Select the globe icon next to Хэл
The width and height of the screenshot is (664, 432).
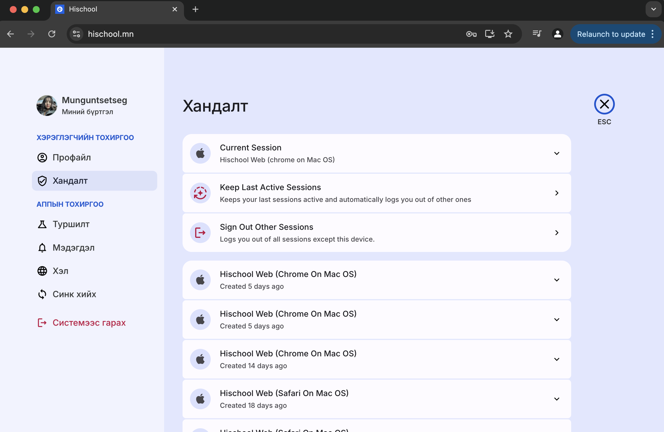tap(42, 271)
